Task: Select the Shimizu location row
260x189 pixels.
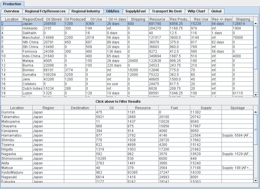Action: coord(127,140)
